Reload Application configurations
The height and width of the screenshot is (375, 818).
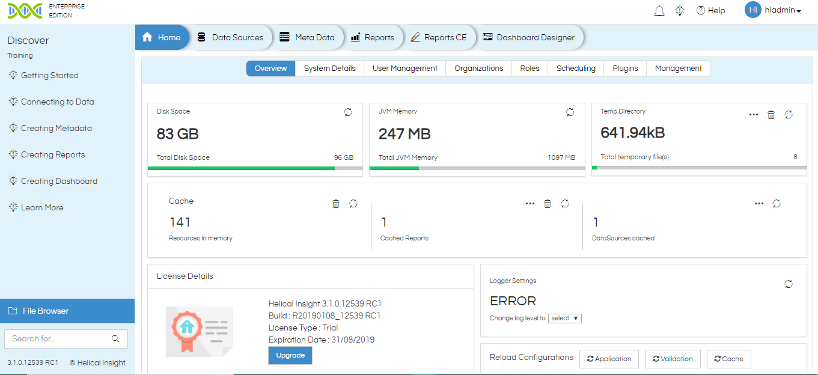(609, 359)
